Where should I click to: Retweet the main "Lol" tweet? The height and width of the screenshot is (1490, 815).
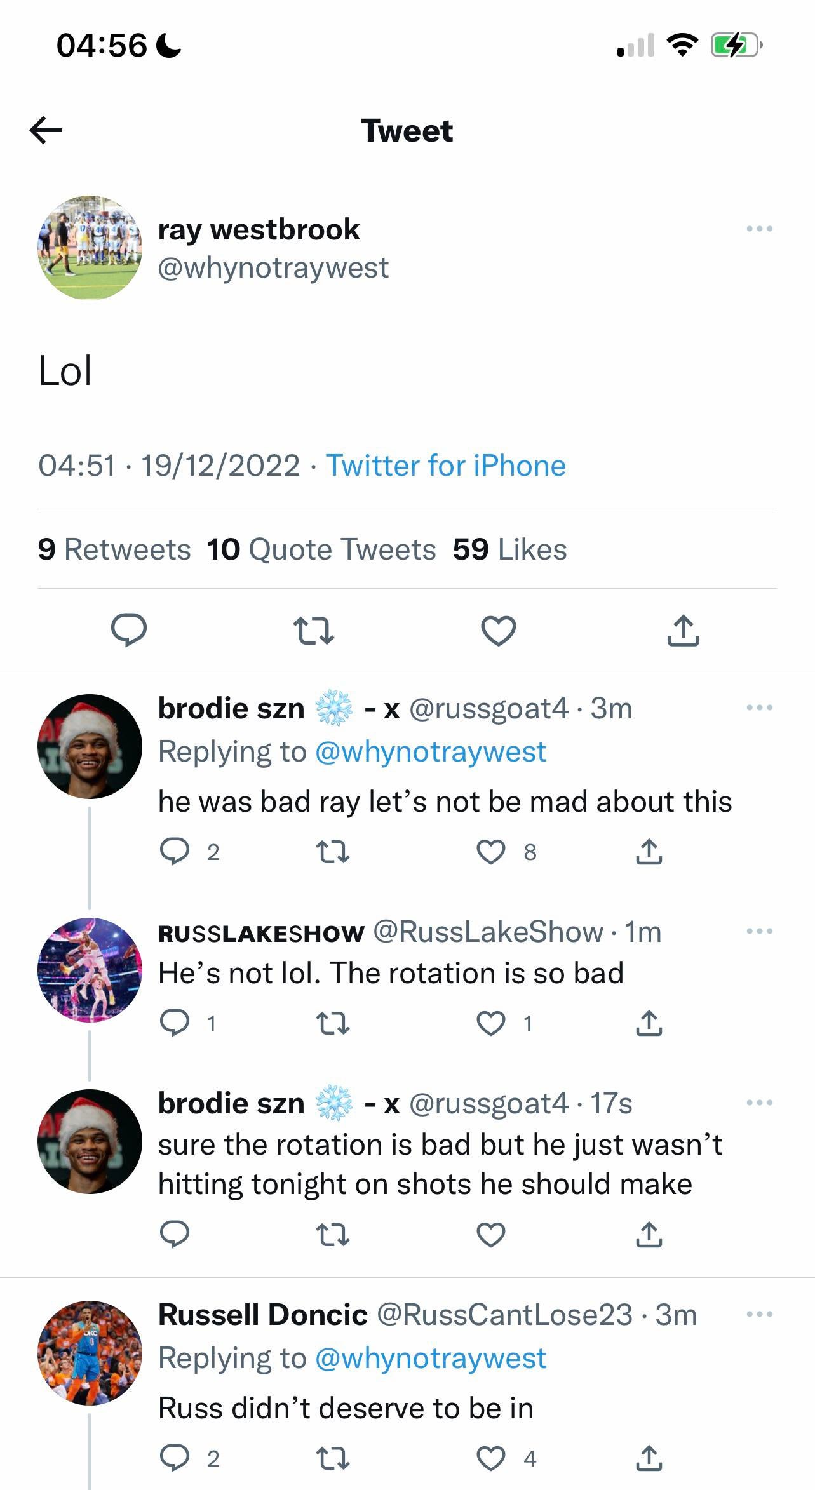click(313, 630)
